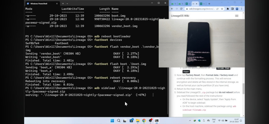Viewport: 269px width, 124px height.
Task: Toggle Chrome side panel icon
Action: click(232, 9)
